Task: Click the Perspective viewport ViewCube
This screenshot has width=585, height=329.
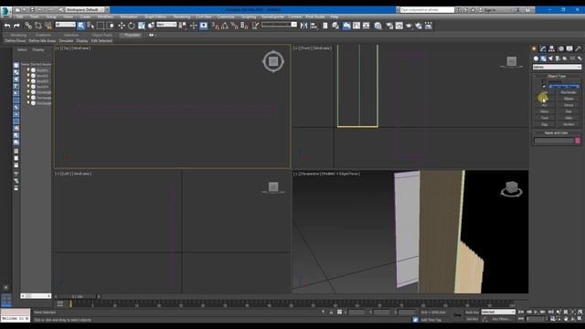Action: 511,189
